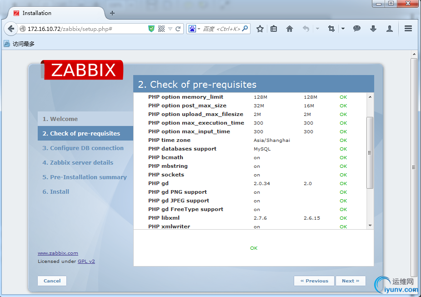Expand the dropdown arrow beside crop tool

[343, 29]
